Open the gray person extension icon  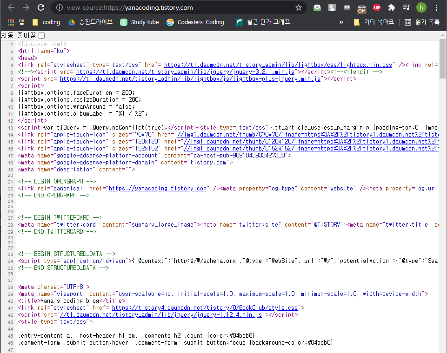tap(332, 8)
